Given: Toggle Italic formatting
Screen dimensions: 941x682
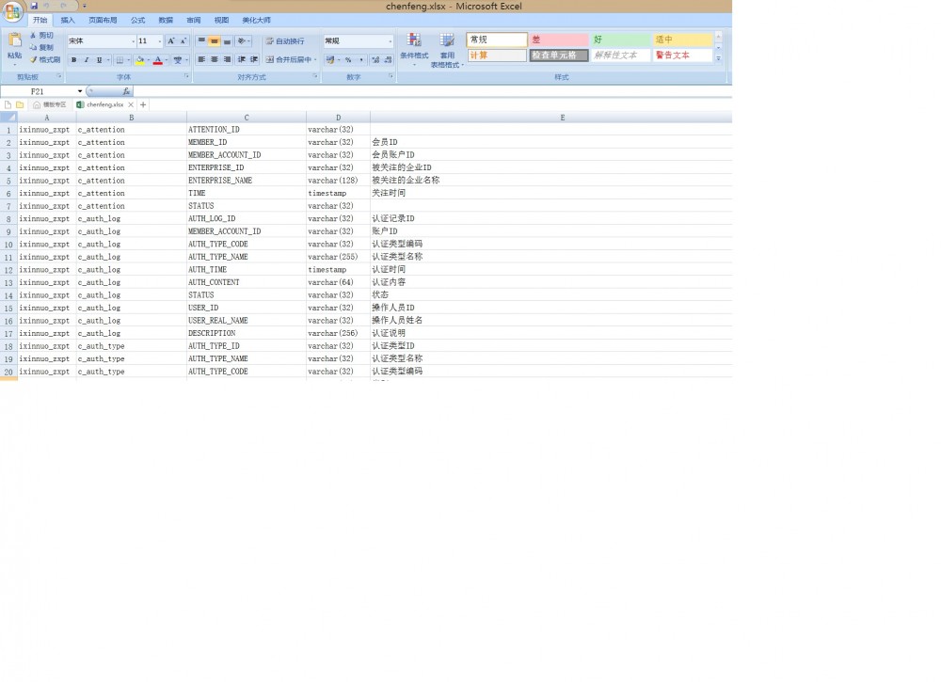Looking at the screenshot, I should 86,59.
